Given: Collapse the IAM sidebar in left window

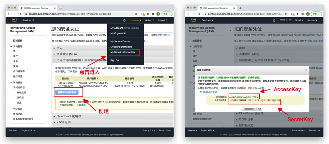Looking at the screenshot, I should [51, 30].
